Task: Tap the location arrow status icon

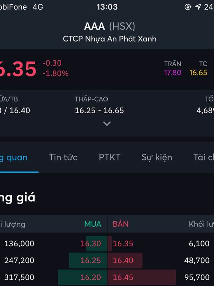Action: [198, 7]
